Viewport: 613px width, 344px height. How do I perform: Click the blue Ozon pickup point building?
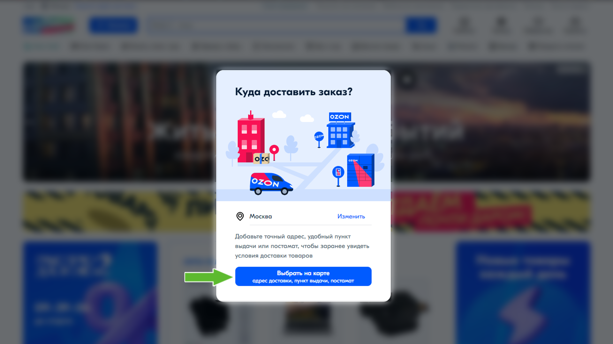340,130
